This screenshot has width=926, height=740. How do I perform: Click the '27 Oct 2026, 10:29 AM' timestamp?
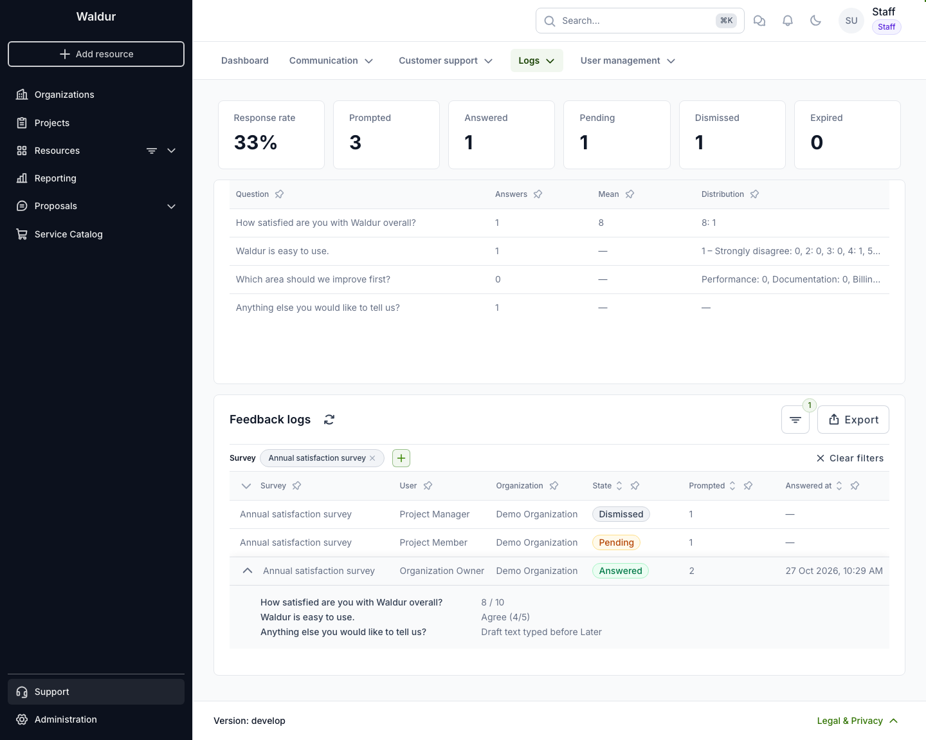[x=834, y=571]
